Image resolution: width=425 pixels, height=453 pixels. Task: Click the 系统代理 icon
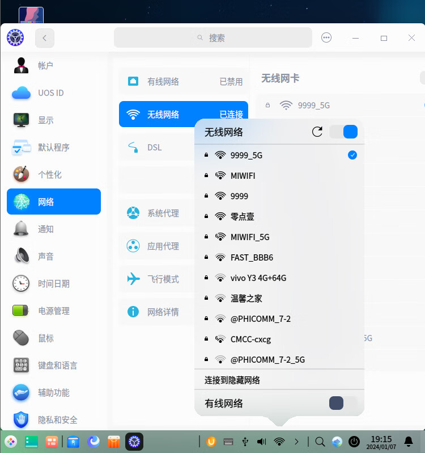coord(133,213)
